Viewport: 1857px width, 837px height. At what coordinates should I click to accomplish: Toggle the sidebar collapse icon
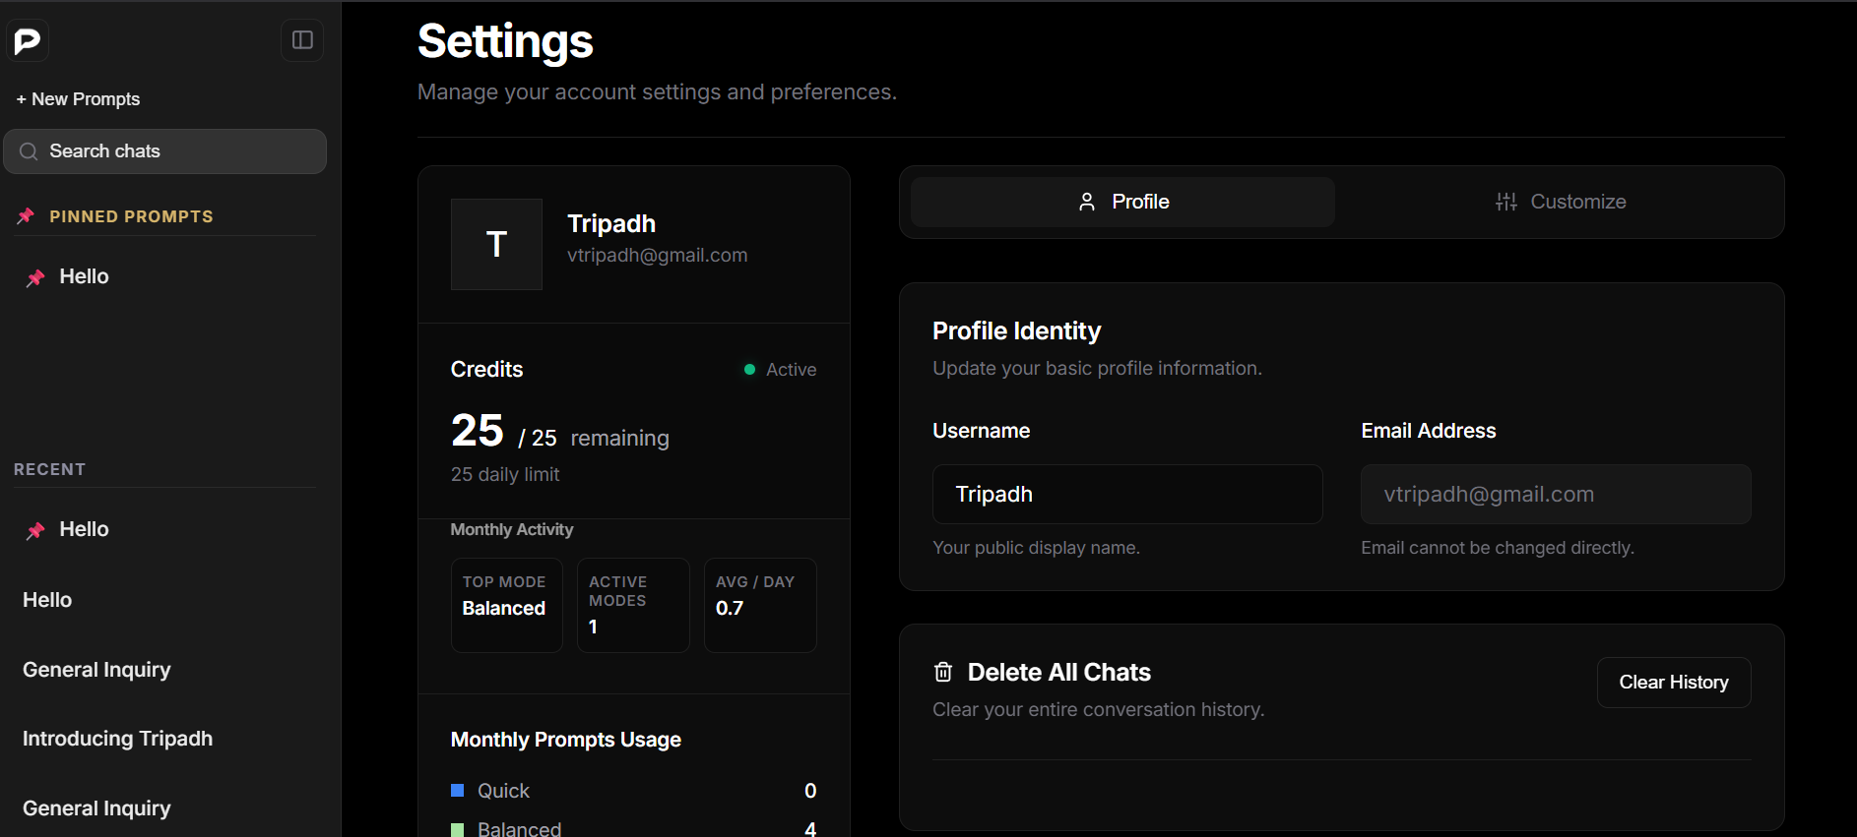pyautogui.click(x=302, y=40)
